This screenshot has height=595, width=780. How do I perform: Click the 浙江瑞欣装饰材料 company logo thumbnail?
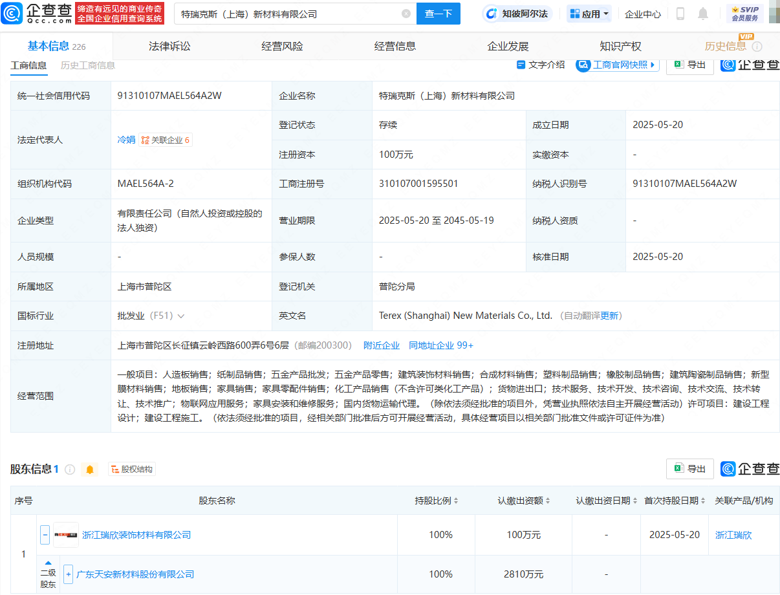pos(66,535)
